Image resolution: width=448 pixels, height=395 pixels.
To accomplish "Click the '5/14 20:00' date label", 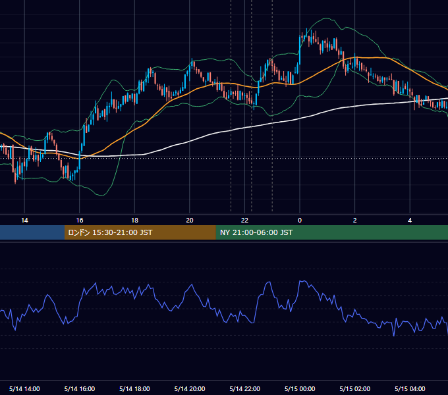I will pyautogui.click(x=190, y=388).
